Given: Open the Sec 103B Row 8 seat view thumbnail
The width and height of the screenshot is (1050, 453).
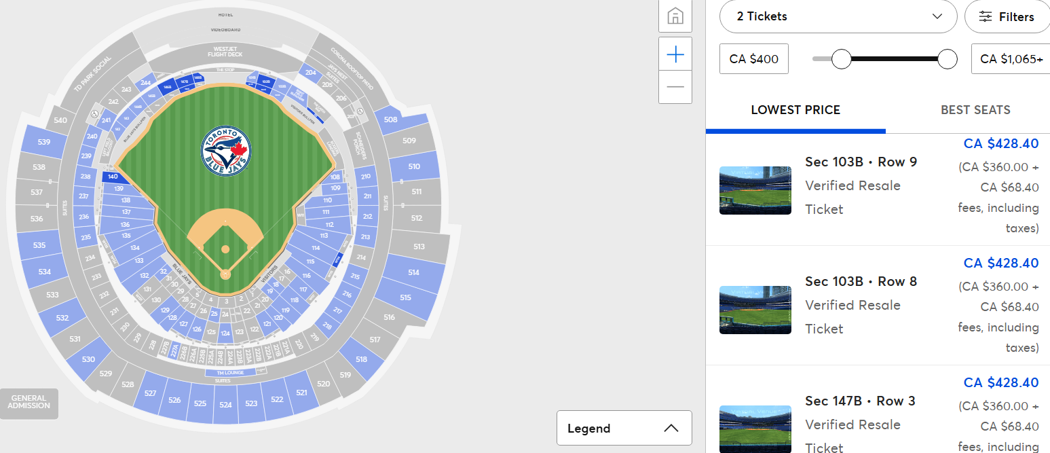Looking at the screenshot, I should tap(755, 310).
